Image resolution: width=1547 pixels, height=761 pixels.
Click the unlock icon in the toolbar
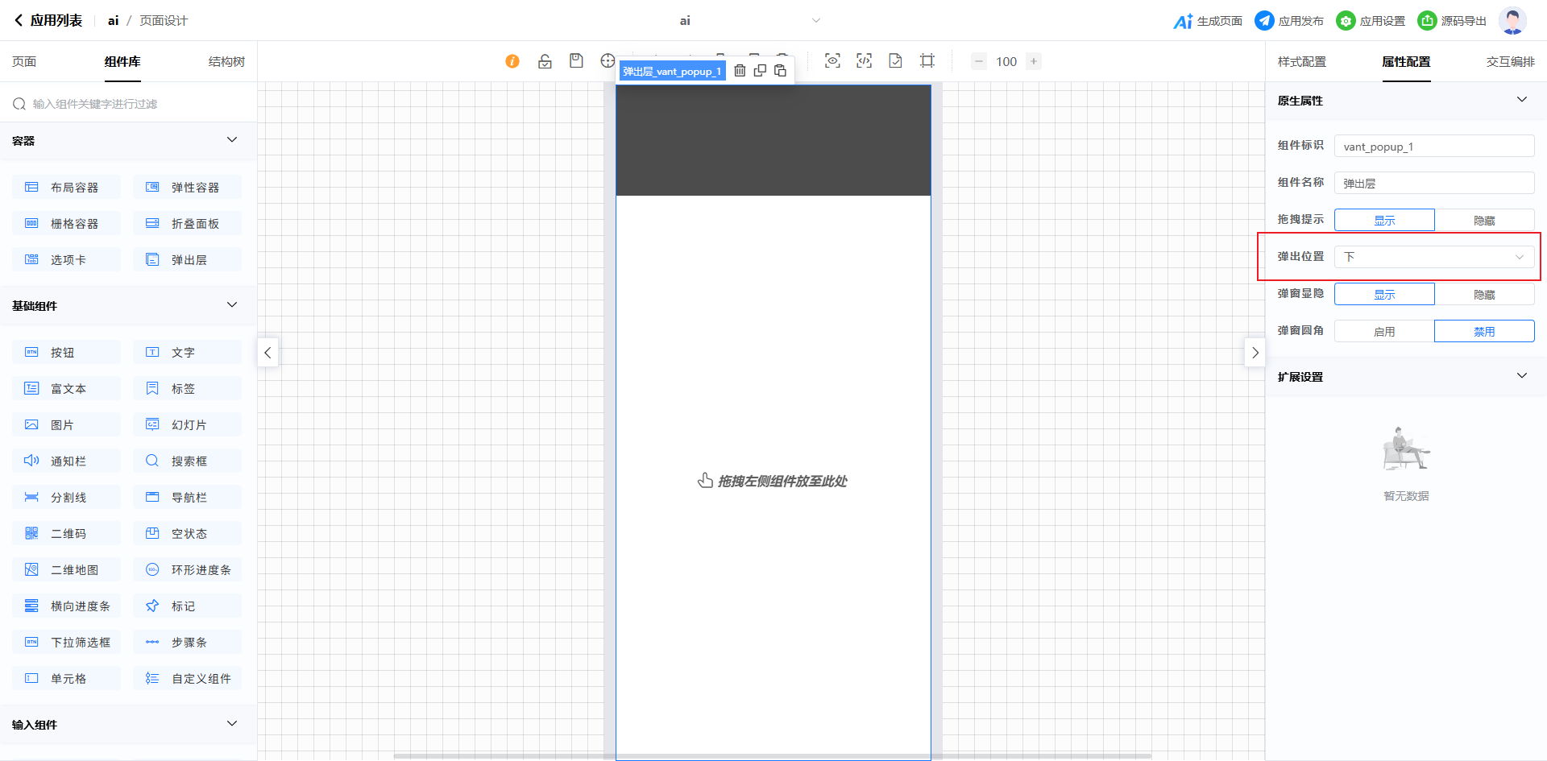[545, 61]
